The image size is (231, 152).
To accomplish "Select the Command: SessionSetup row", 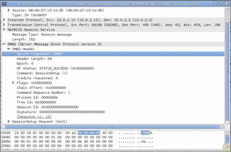I will click(x=42, y=73).
